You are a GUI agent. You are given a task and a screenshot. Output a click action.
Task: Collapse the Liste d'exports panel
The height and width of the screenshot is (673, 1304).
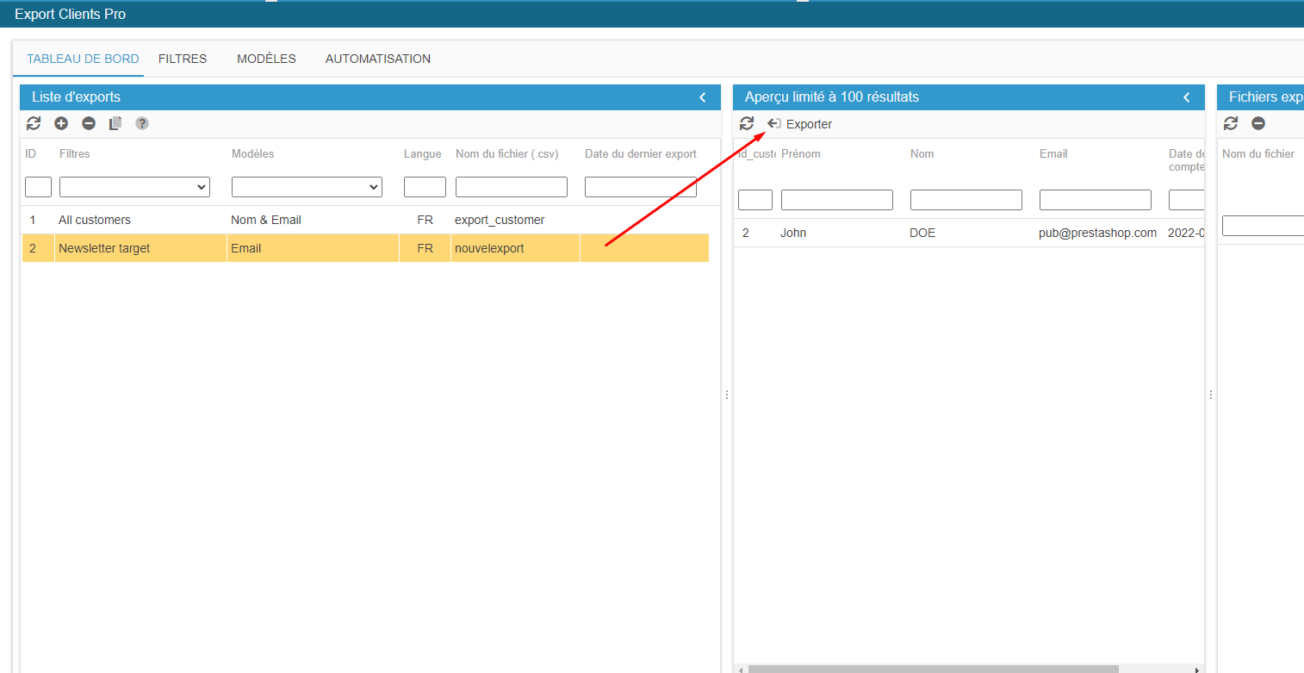[703, 97]
